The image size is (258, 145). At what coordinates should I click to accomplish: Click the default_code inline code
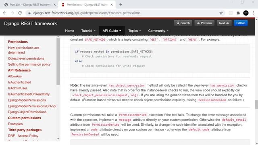[199, 130]
